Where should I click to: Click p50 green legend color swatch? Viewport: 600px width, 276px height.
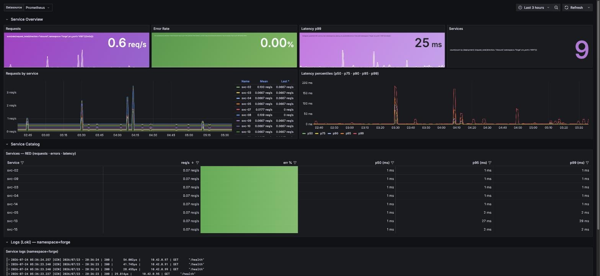[x=304, y=134]
